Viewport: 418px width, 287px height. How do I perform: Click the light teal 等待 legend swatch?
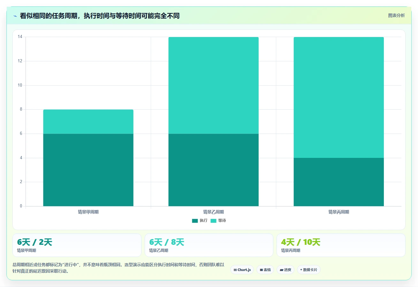[213, 221]
